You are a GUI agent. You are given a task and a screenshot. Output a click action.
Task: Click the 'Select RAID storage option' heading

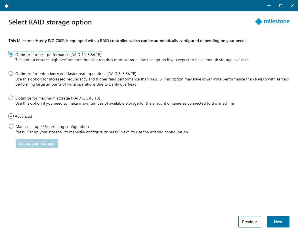coord(50,22)
